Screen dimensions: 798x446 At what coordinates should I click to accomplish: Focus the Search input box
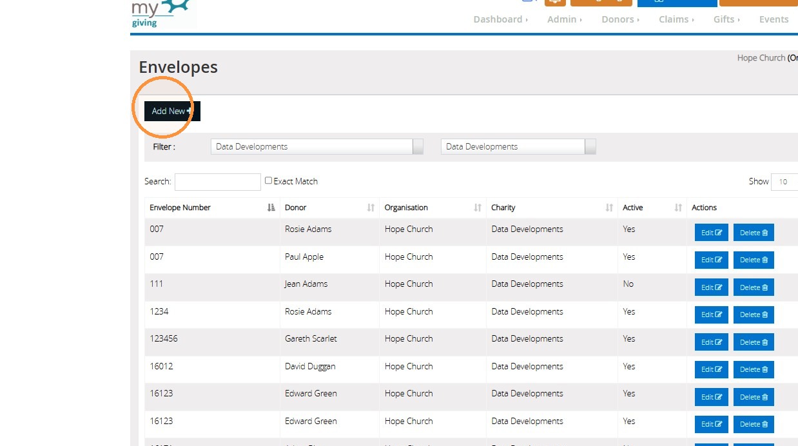point(218,182)
